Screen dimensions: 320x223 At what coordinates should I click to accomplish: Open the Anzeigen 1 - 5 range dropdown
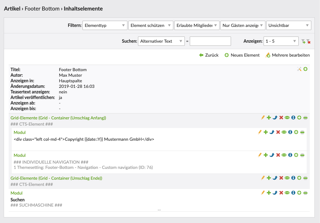point(281,41)
